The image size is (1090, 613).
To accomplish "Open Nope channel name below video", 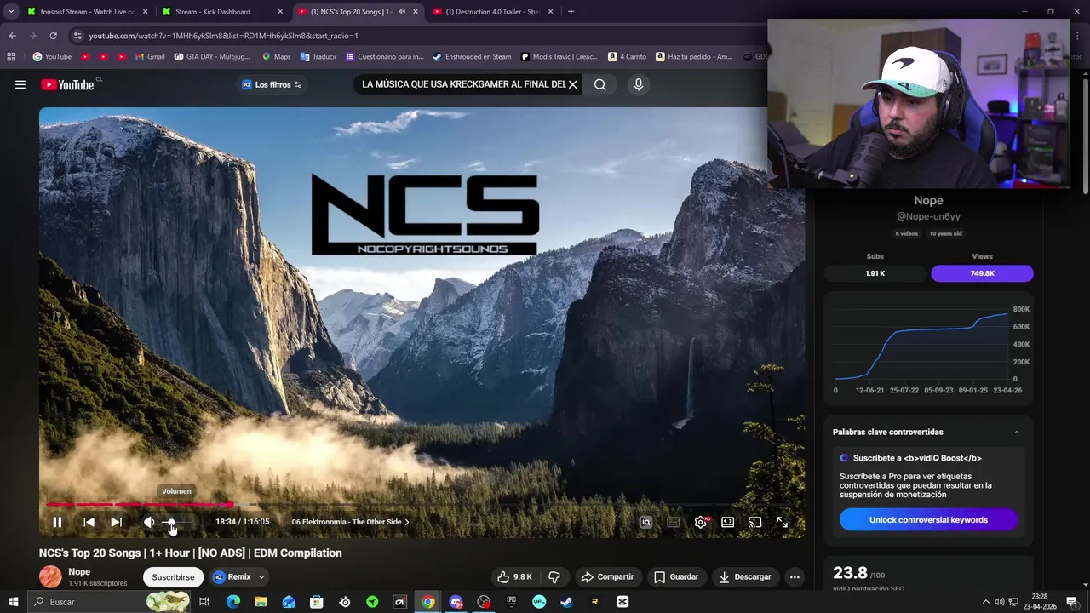I will pyautogui.click(x=79, y=572).
